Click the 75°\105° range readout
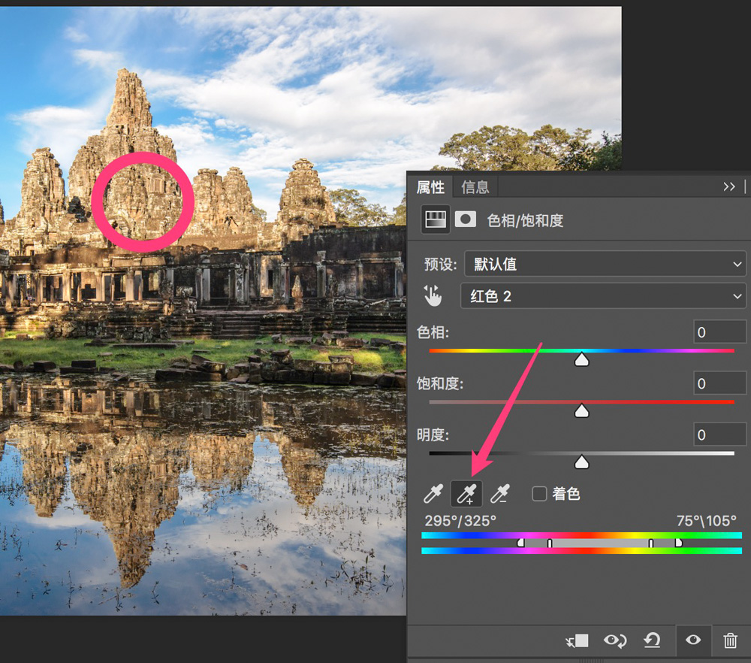This screenshot has height=663, width=751. [707, 521]
